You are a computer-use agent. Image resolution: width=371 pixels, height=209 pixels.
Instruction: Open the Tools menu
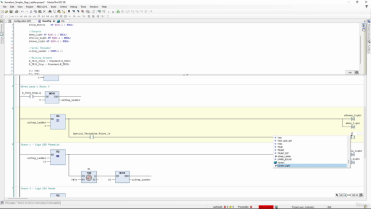83,6
